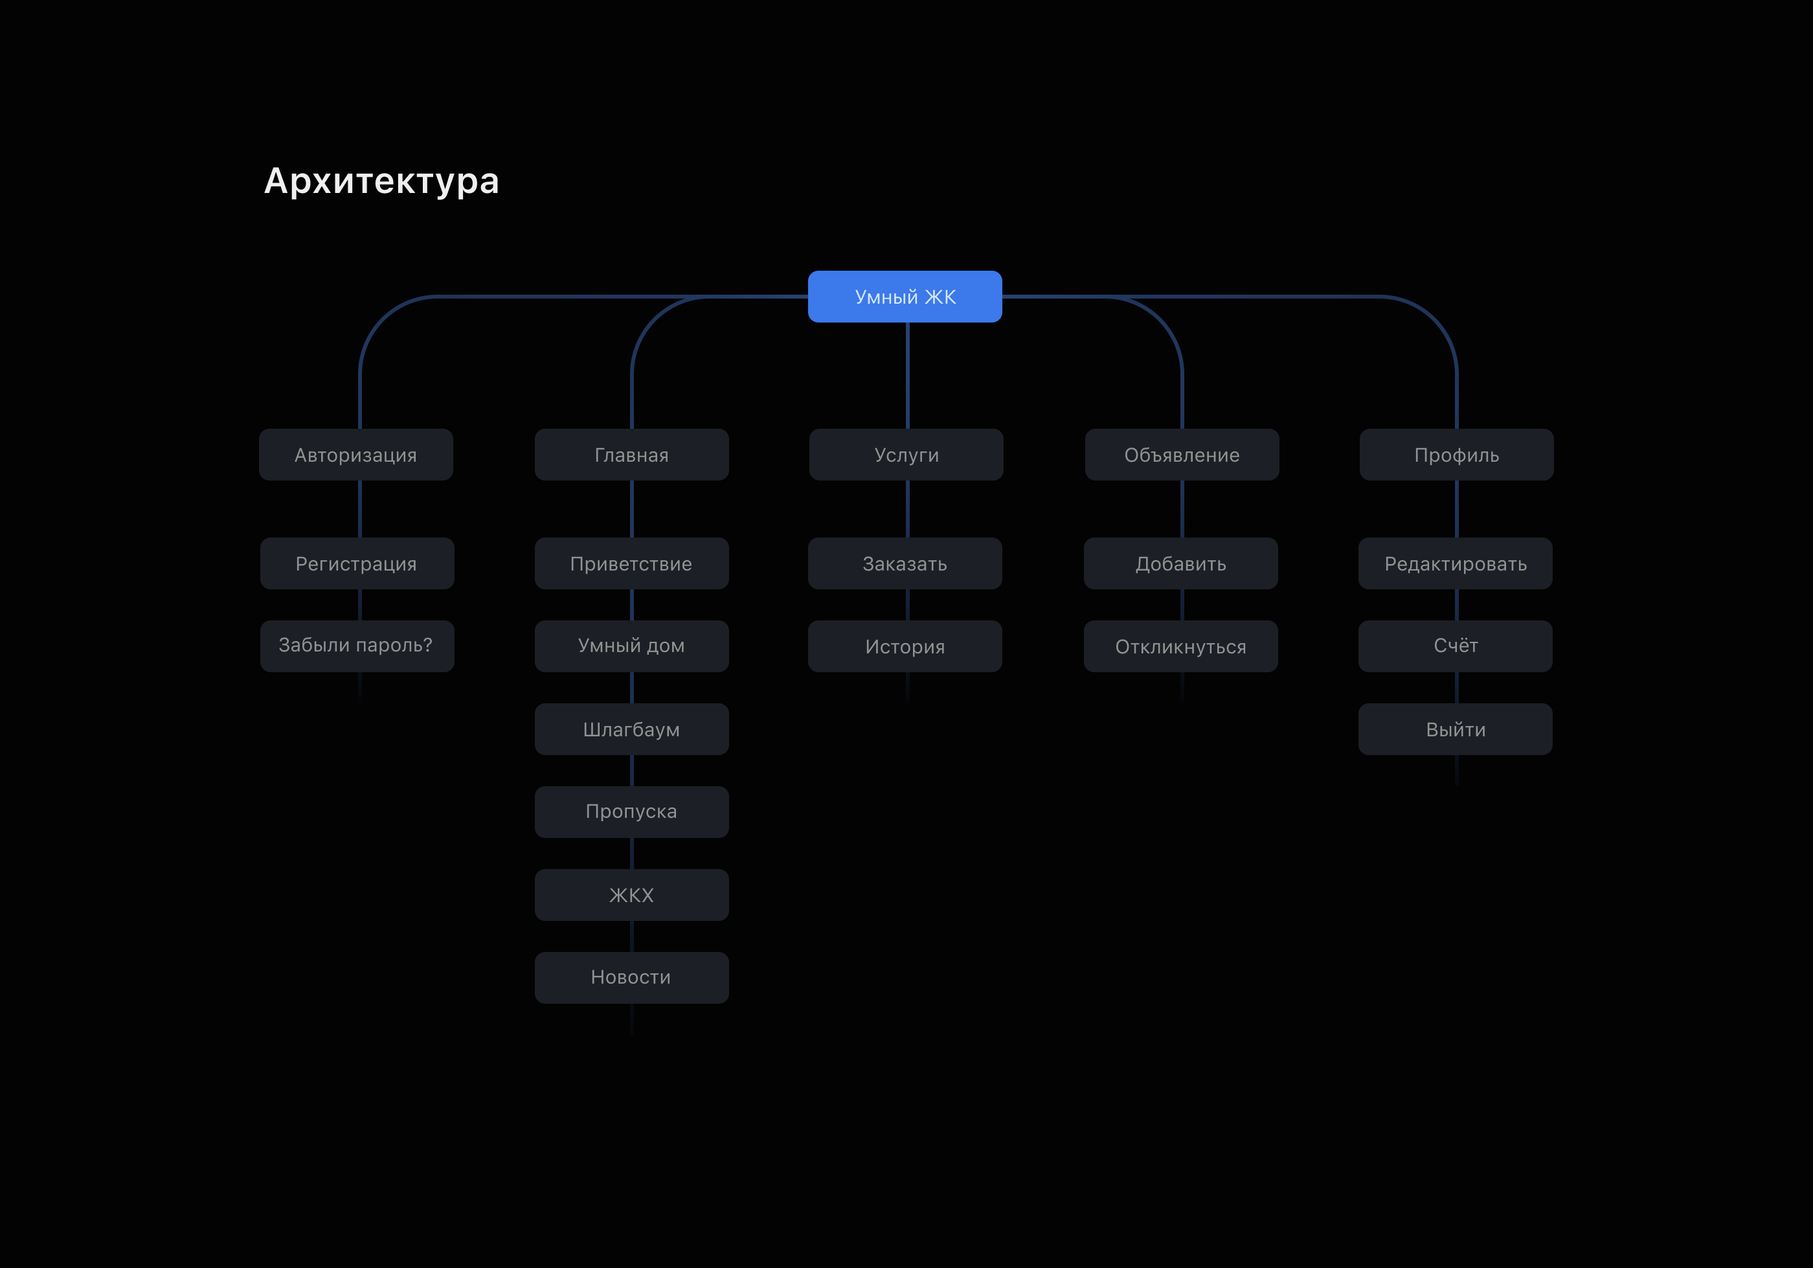Select the Забыли пароль? node
This screenshot has height=1268, width=1813.
356,646
